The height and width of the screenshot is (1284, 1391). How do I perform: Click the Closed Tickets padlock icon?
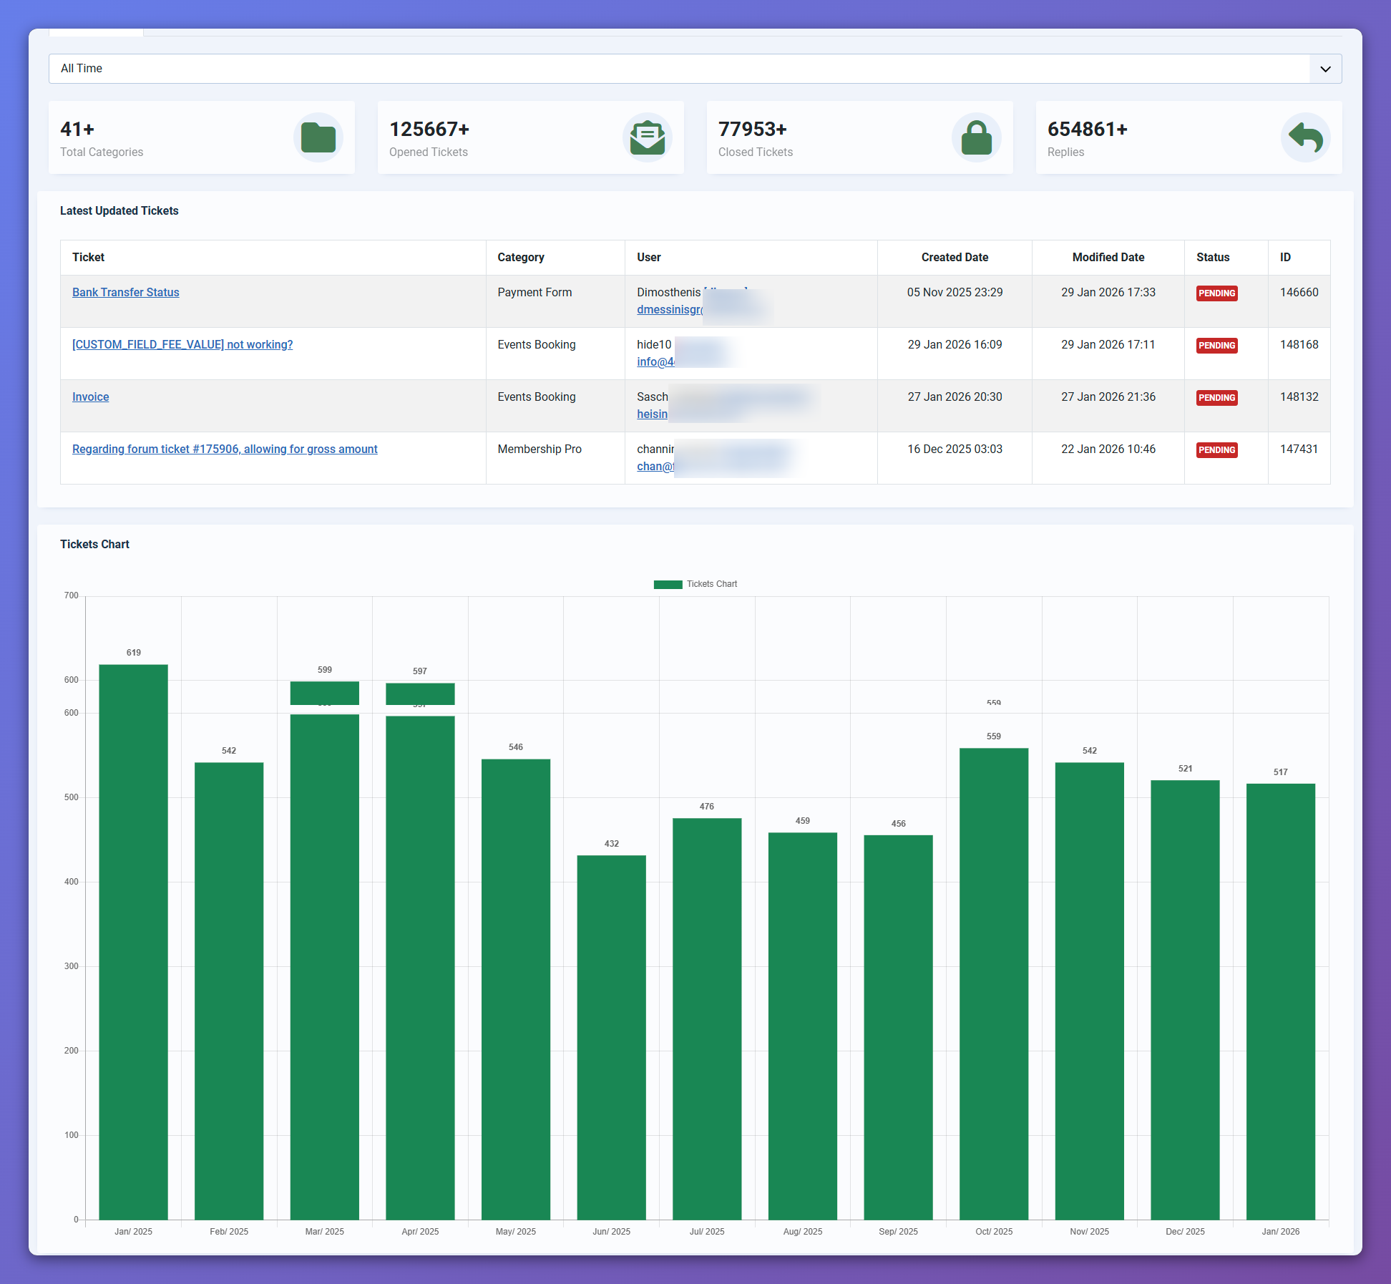(976, 137)
